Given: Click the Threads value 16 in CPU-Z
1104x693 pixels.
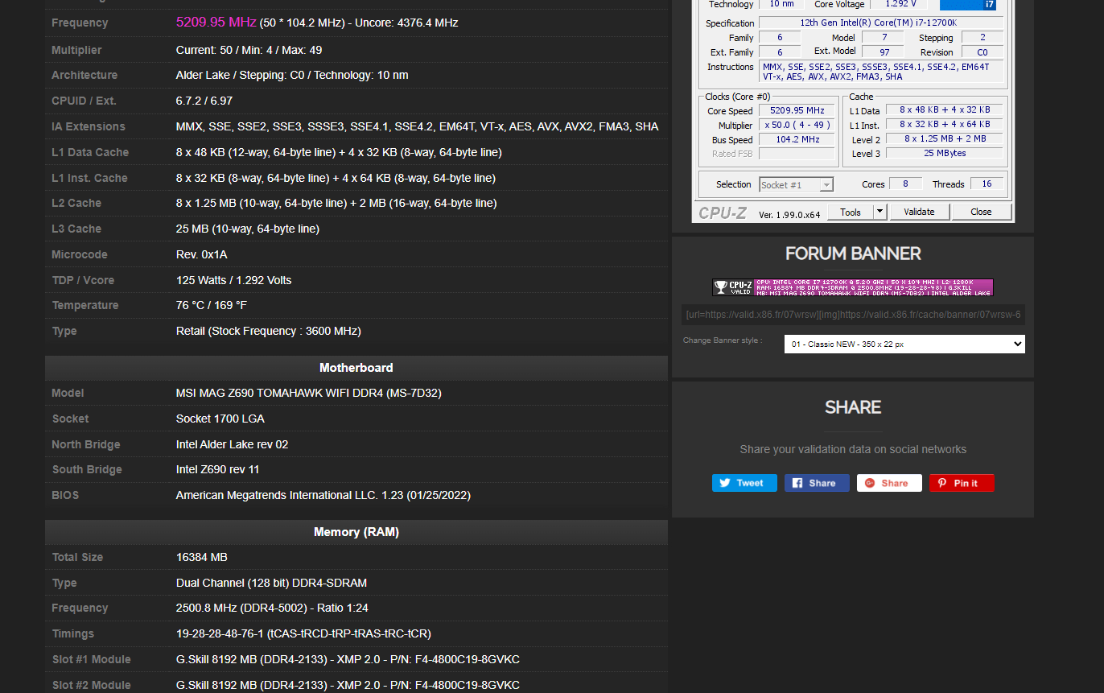Looking at the screenshot, I should point(986,184).
